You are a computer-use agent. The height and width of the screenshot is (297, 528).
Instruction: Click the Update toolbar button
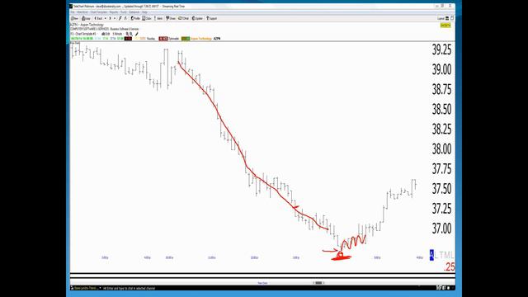click(x=197, y=18)
